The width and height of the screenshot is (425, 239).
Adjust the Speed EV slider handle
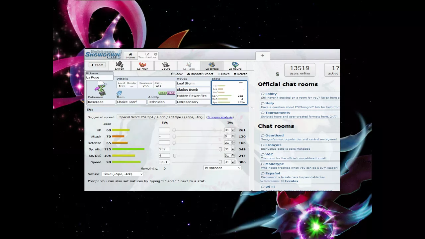(220, 162)
